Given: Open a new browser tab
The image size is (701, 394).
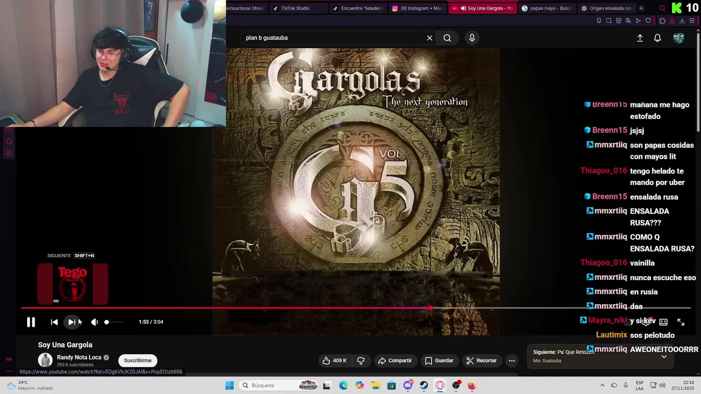Looking at the screenshot, I should (641, 8).
